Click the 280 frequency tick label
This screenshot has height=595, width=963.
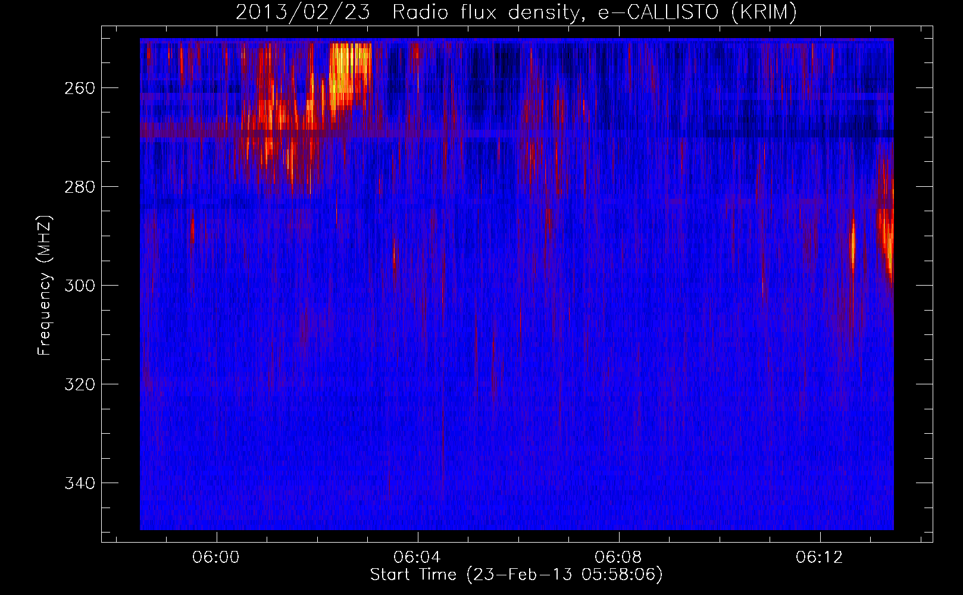79,187
